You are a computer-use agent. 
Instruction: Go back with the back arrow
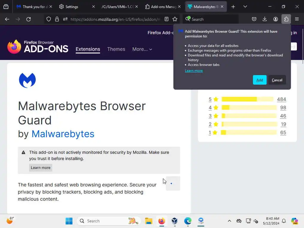[7, 19]
